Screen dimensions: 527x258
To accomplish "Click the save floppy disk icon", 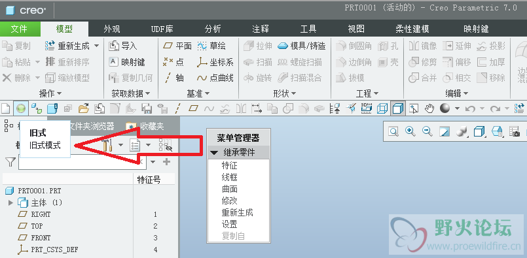I will coord(147,108).
